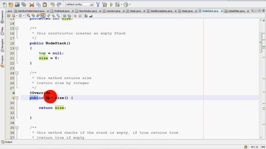
Task: Show opened documents list dropdown
Action: 259,11
